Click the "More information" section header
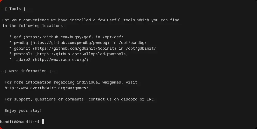This screenshot has height=129, width=257. [28, 71]
